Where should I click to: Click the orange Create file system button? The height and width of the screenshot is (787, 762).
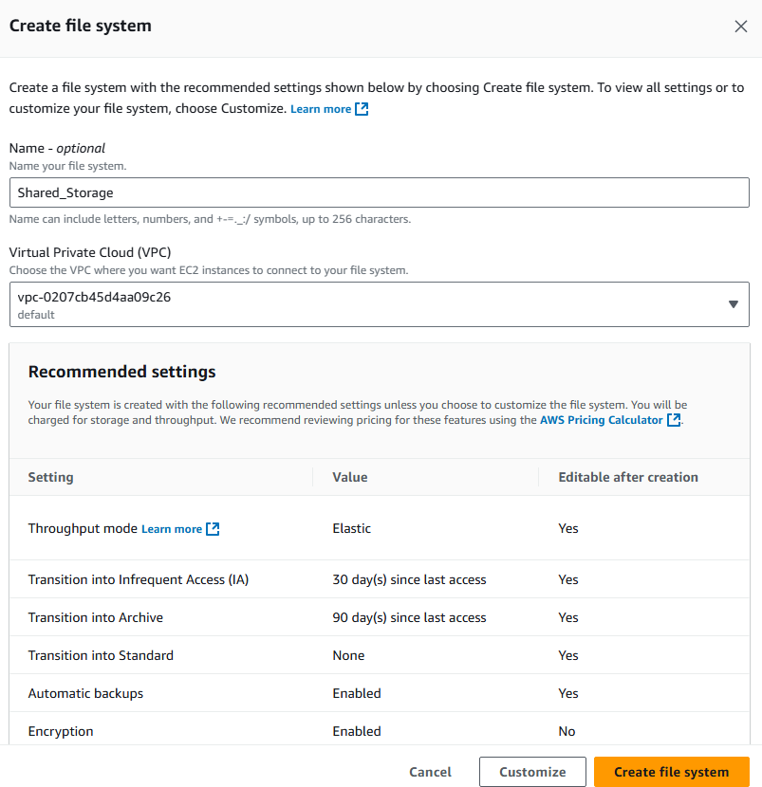pyautogui.click(x=672, y=772)
